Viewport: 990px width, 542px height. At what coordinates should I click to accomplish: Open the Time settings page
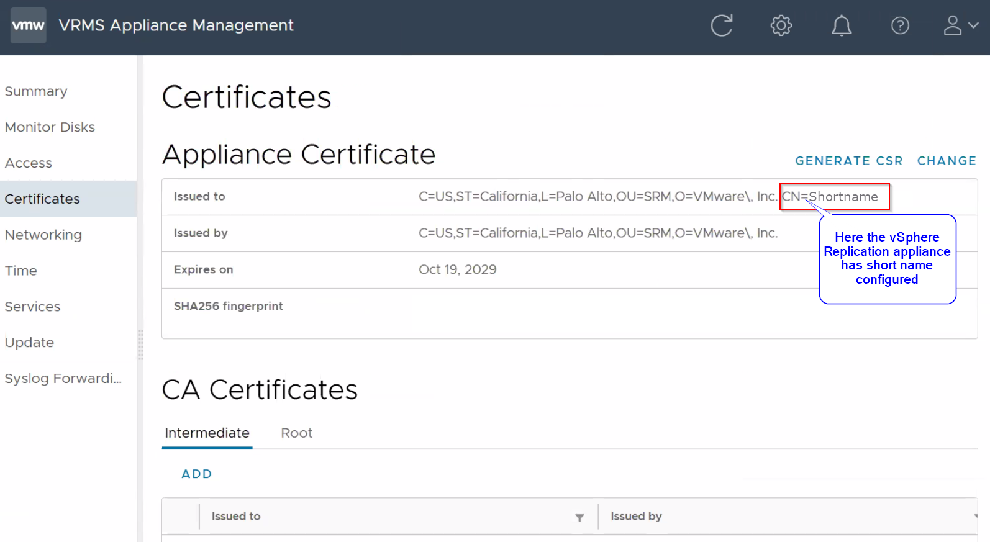point(21,271)
